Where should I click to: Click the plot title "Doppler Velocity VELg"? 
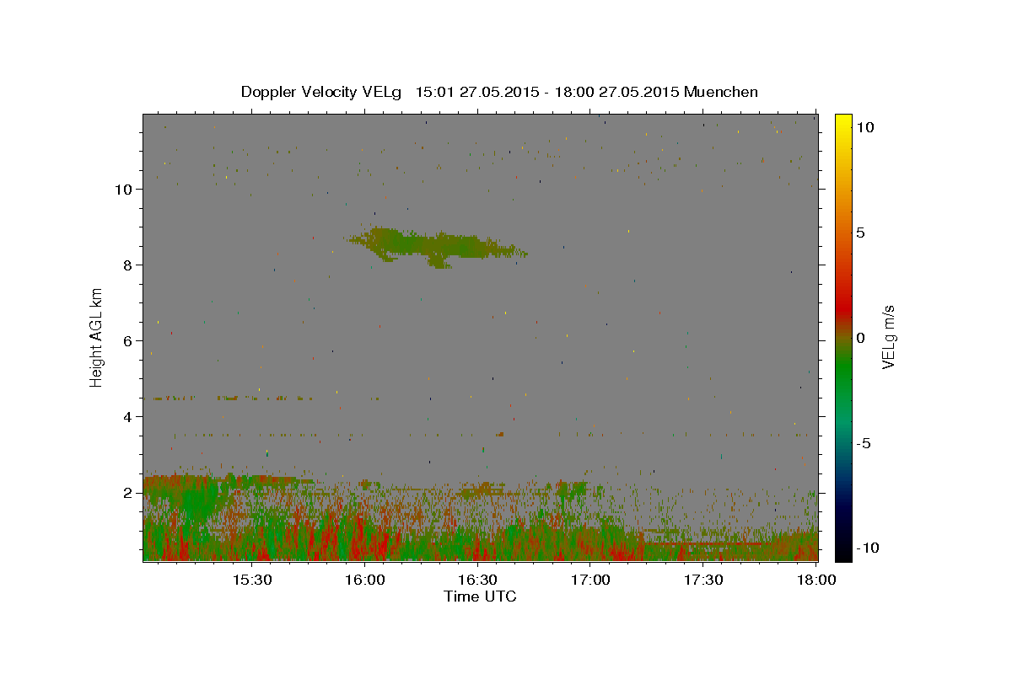(x=323, y=92)
